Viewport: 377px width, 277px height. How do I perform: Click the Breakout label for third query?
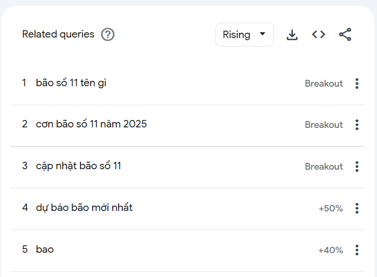[x=324, y=167]
